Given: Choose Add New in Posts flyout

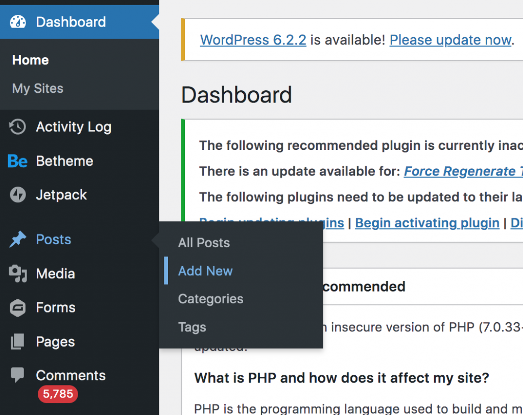Looking at the screenshot, I should pos(205,271).
